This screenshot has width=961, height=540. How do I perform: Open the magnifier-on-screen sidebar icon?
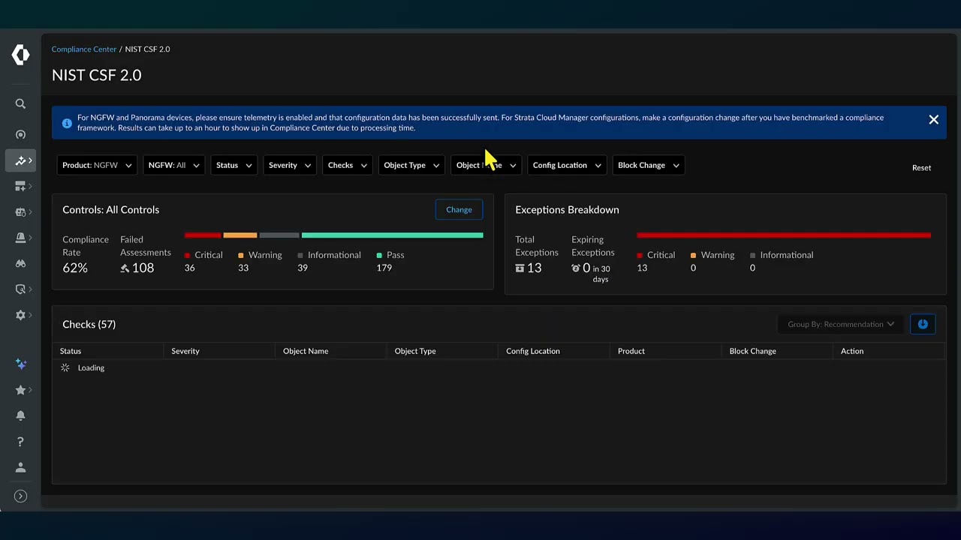[x=20, y=289]
